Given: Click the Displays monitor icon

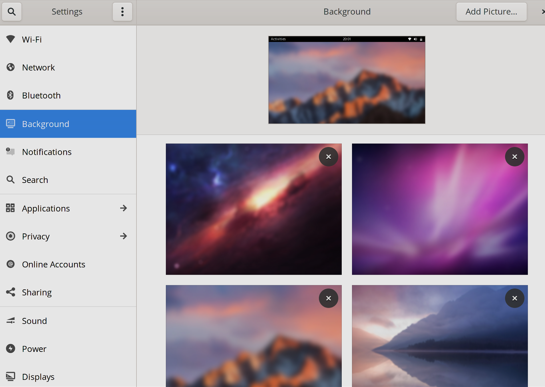Looking at the screenshot, I should (11, 376).
